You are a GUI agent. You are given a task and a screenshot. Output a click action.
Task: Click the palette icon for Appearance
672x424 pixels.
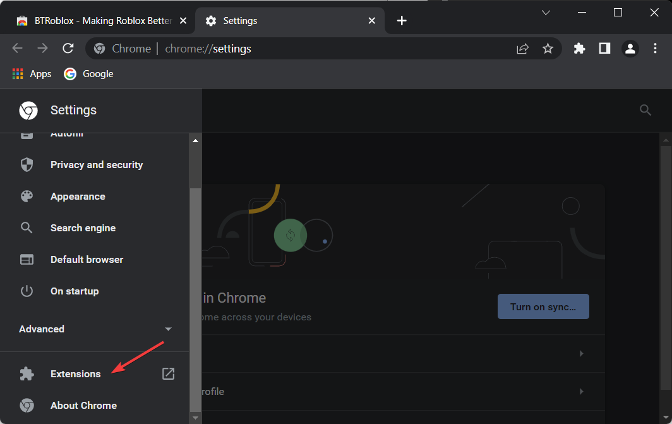(x=27, y=197)
